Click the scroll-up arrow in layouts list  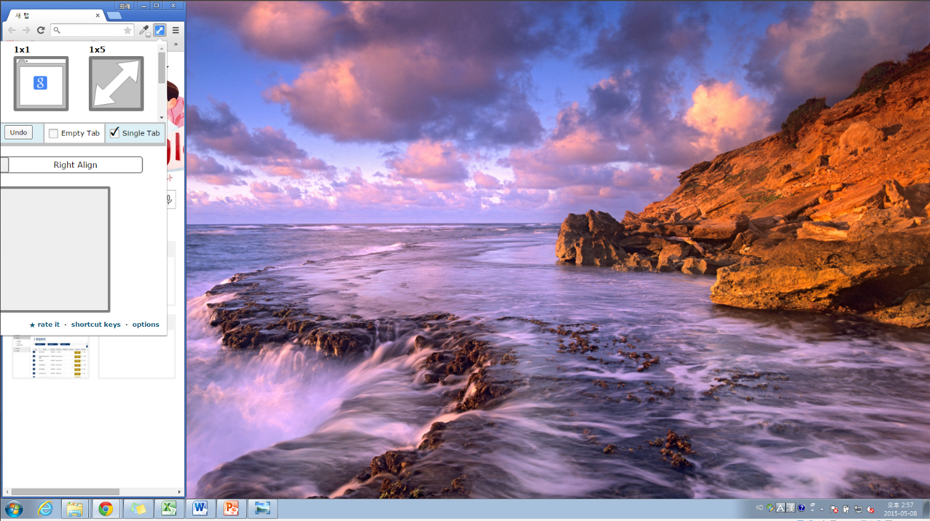(162, 48)
